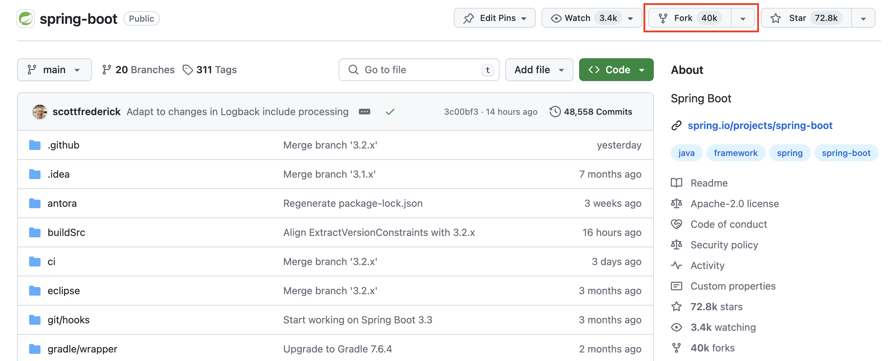Open spring.io/projects/spring-boot link
This screenshot has height=361, width=889.
tap(760, 125)
